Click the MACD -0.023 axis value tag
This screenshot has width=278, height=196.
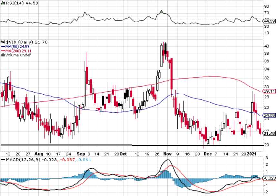269,178
